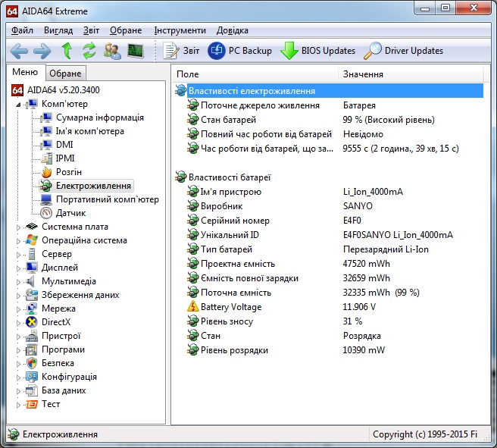Open the Обране menu in menu bar
The image size is (497, 448).
pos(126,30)
